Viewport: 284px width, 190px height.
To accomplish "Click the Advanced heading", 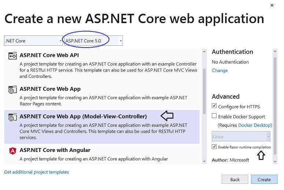I will [x=226, y=96].
